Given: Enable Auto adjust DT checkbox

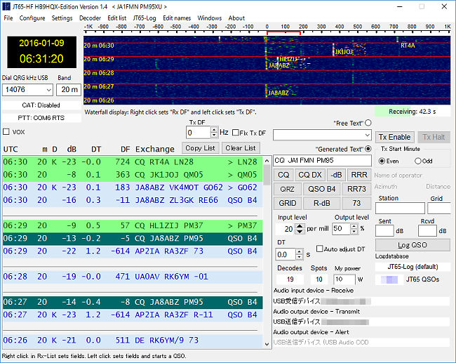Looking at the screenshot, I should click(319, 249).
